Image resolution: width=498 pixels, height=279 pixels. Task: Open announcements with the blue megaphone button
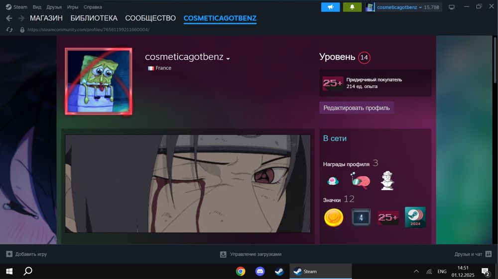330,7
